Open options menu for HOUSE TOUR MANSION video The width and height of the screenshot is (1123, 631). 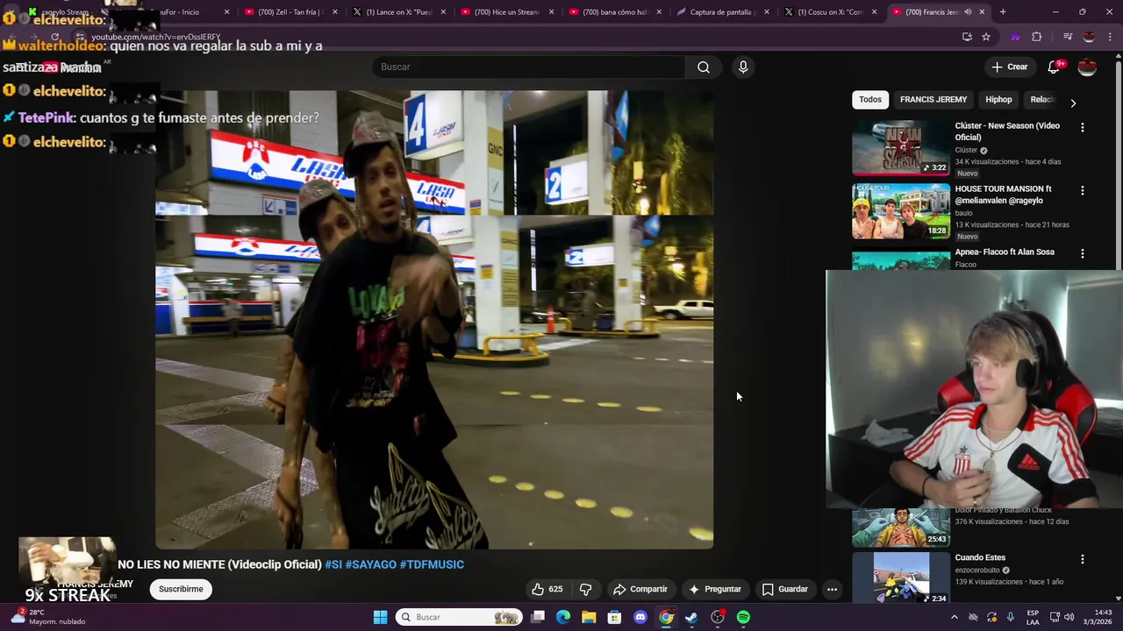pyautogui.click(x=1083, y=191)
